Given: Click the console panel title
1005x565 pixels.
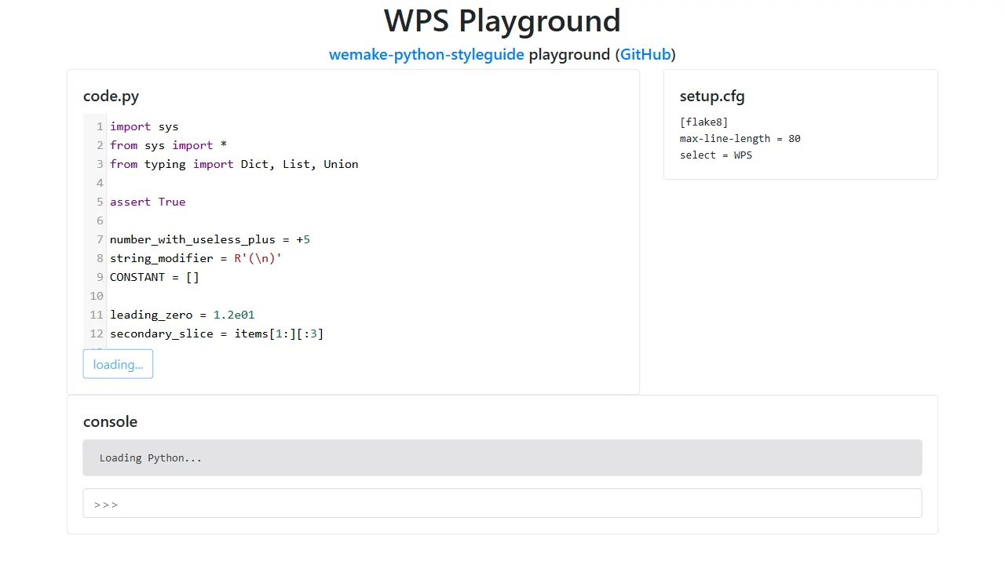Looking at the screenshot, I should [x=110, y=421].
